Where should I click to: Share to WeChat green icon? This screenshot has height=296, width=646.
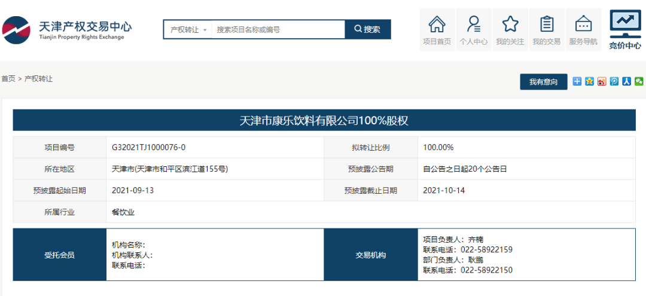(639, 81)
